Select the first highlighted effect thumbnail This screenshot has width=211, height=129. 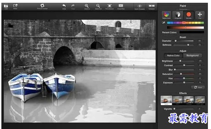pos(166,100)
